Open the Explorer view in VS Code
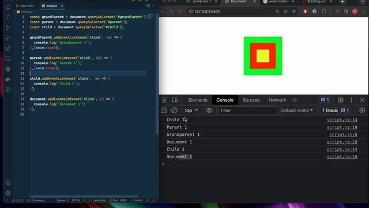 [8, 7]
